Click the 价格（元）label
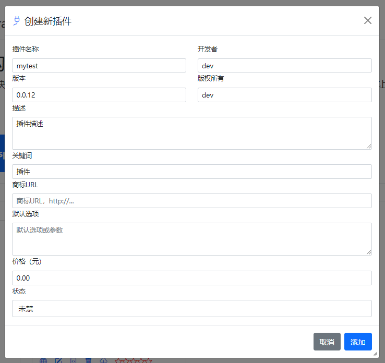385x363 pixels. coord(27,261)
